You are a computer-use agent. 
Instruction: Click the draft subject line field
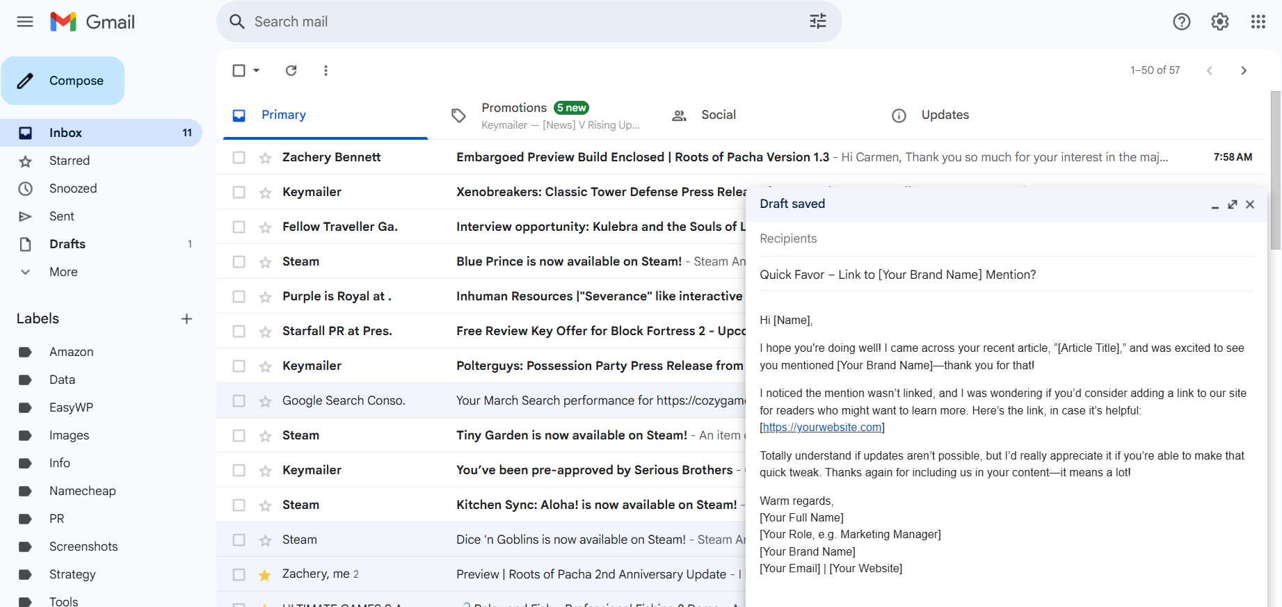coord(1006,275)
